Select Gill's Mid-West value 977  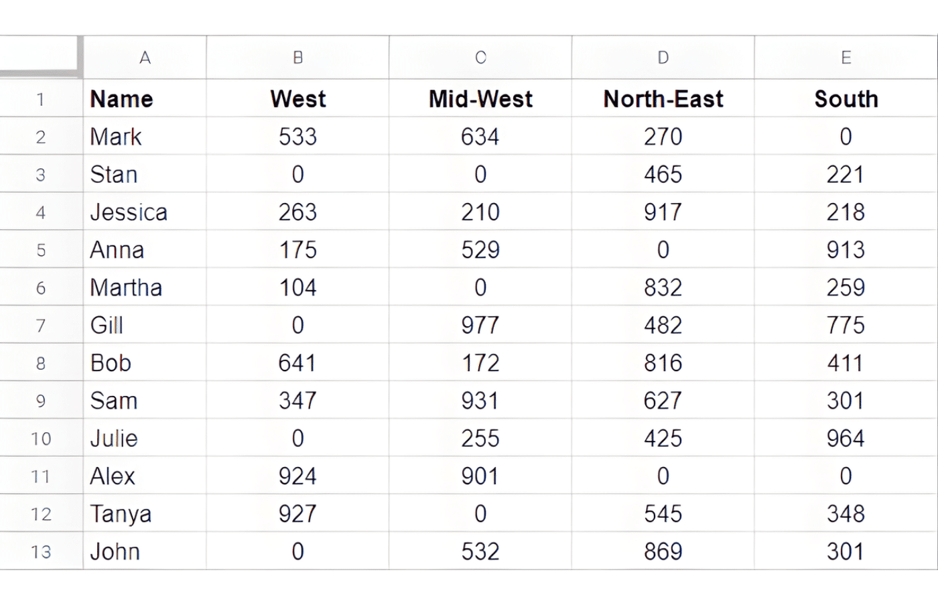[x=480, y=325]
